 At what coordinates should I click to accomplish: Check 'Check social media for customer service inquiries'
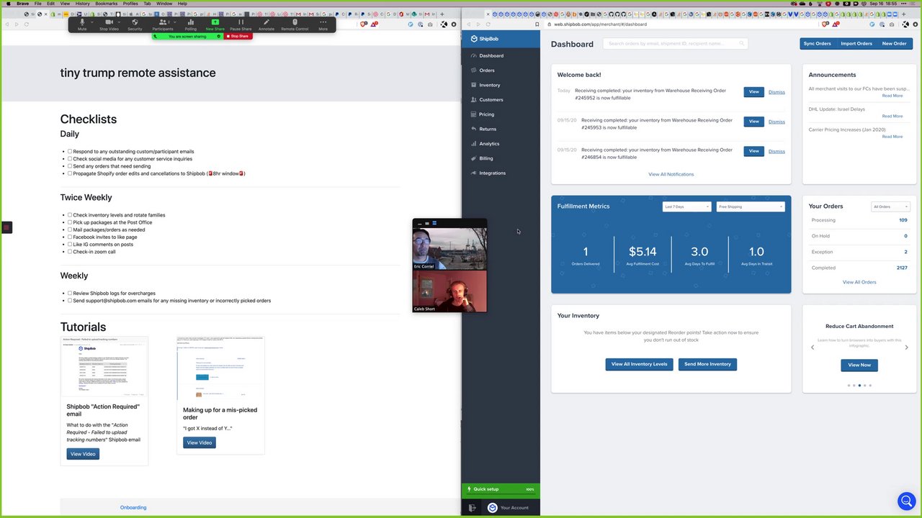[70, 159]
